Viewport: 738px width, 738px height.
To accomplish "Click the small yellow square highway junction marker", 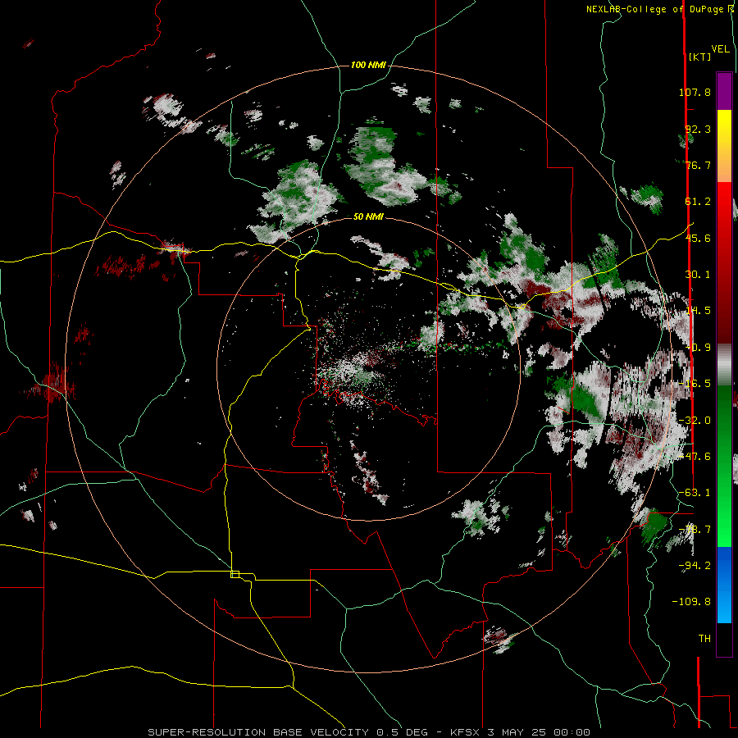I will [x=235, y=574].
